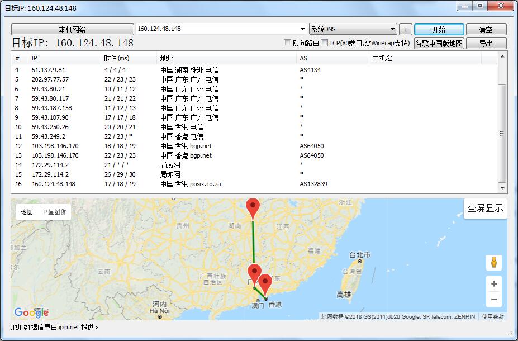
Task: Zoom out the map with minus icon
Action: pos(494,300)
